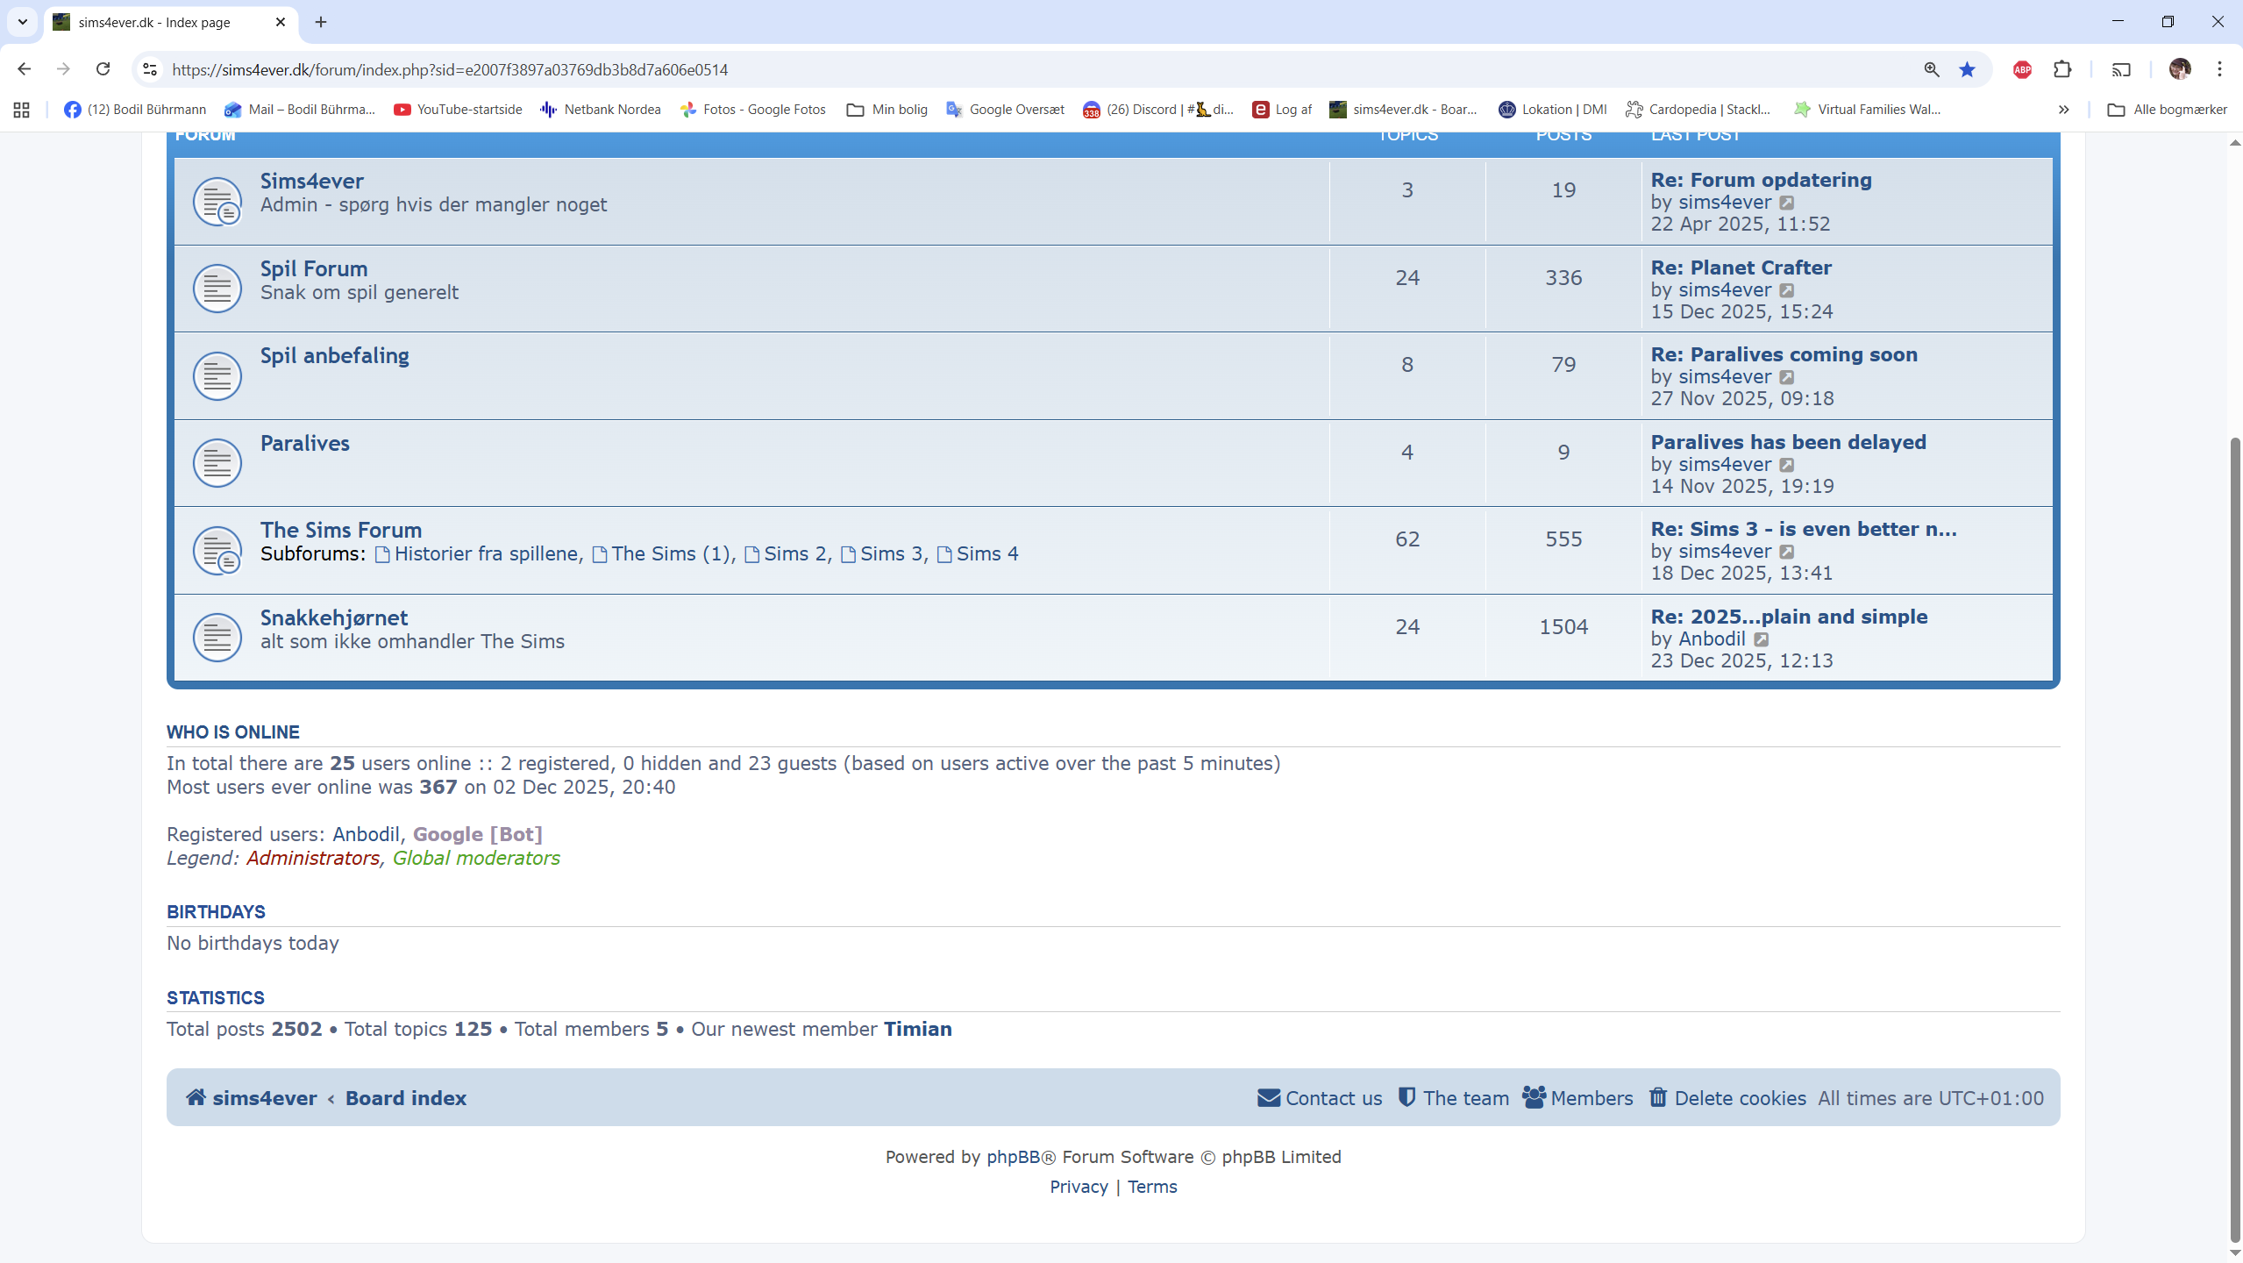The width and height of the screenshot is (2243, 1263).
Task: View latest post icon by Anbodil
Action: tap(1761, 639)
